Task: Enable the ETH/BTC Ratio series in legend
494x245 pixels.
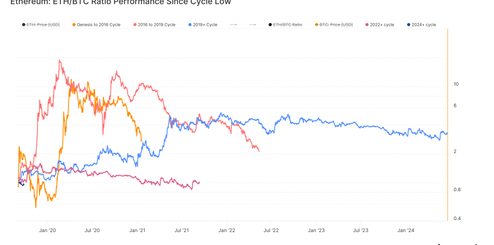Action: (x=287, y=25)
